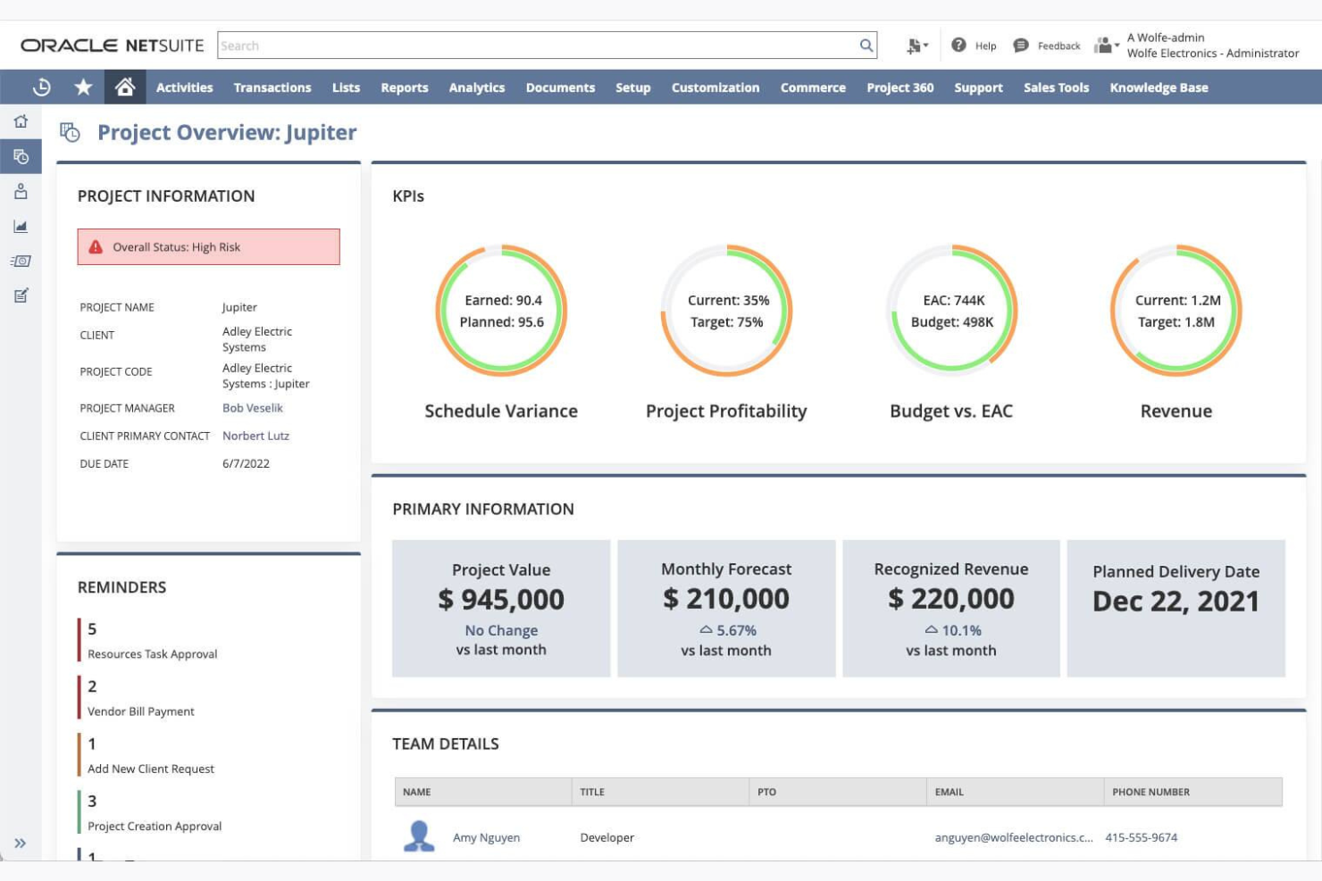Click the Planned Delivery Date tile
Image resolution: width=1322 pixels, height=881 pixels.
(x=1176, y=608)
